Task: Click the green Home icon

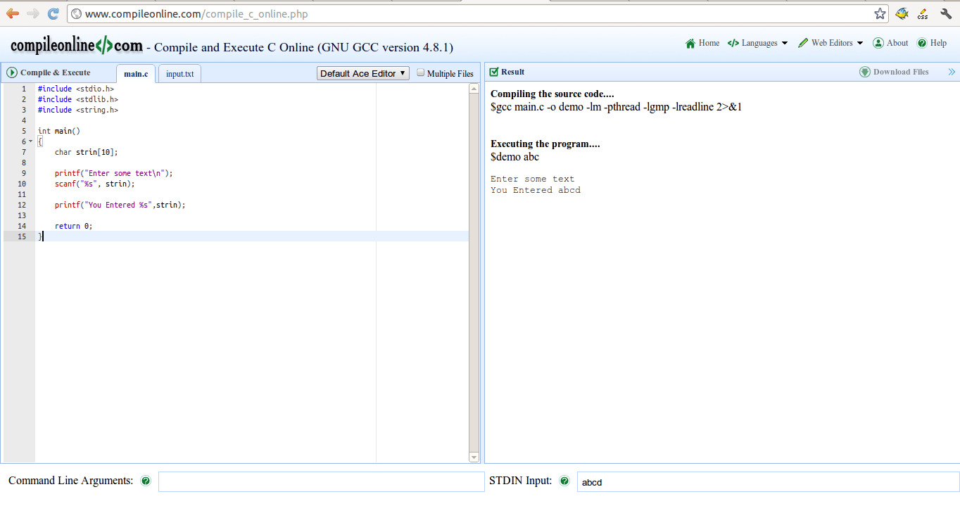Action: tap(690, 43)
